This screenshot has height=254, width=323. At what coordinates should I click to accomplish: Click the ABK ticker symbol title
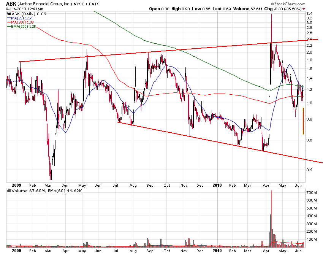pyautogui.click(x=11, y=4)
